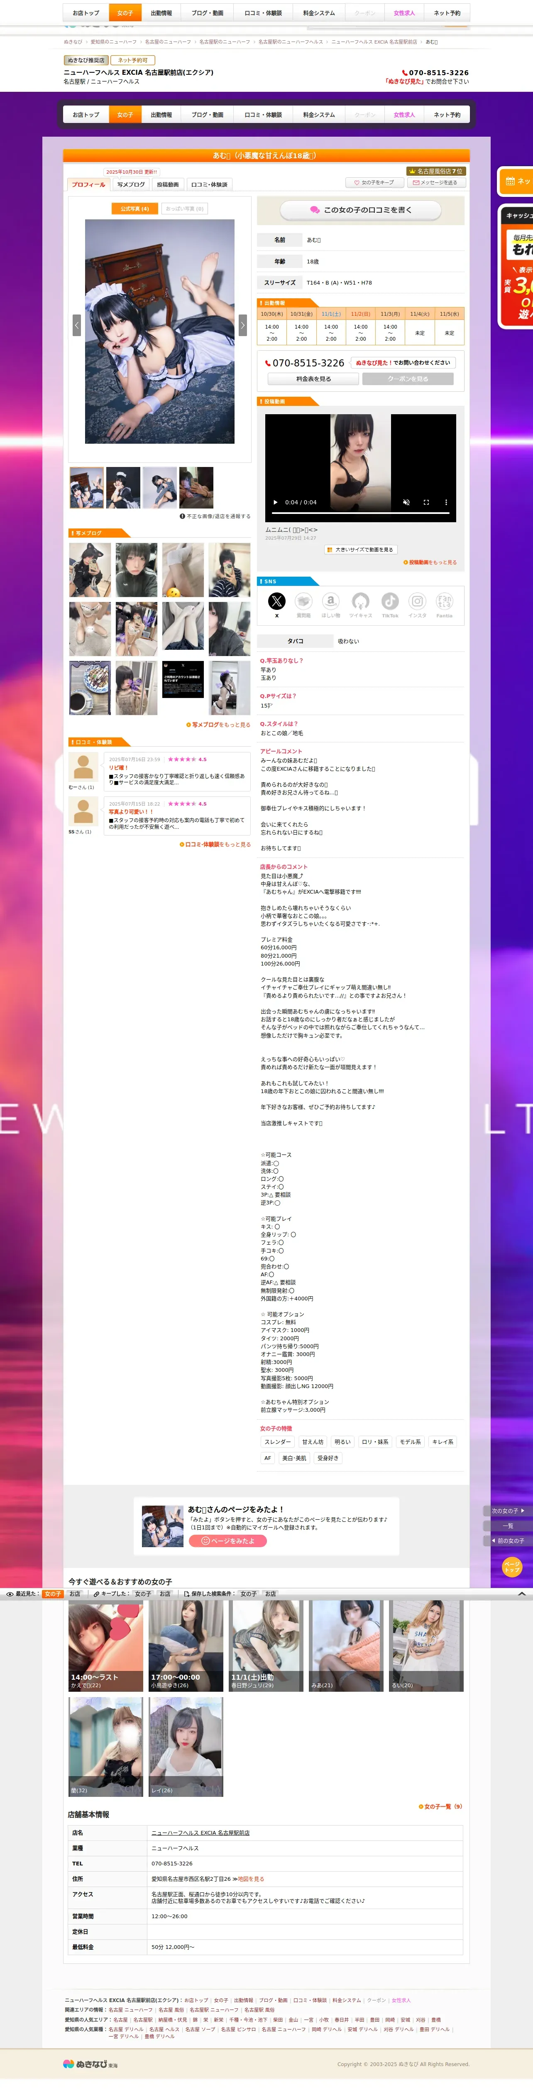
Task: Switch to the 写メブログ tab
Action: [131, 184]
